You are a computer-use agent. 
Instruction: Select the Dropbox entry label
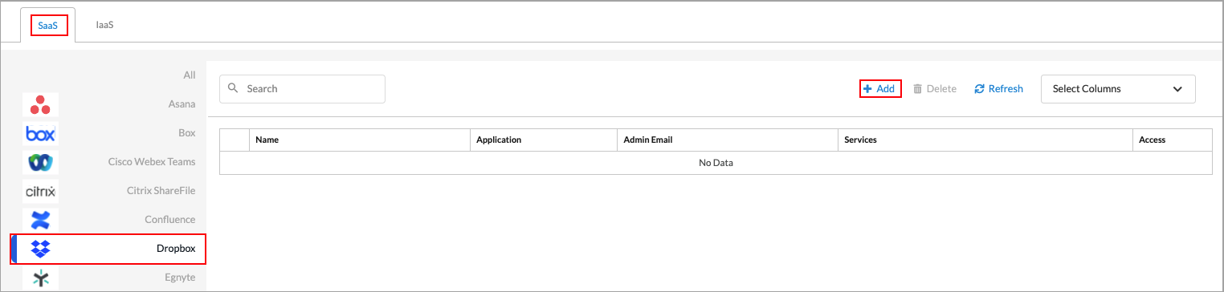coord(176,249)
